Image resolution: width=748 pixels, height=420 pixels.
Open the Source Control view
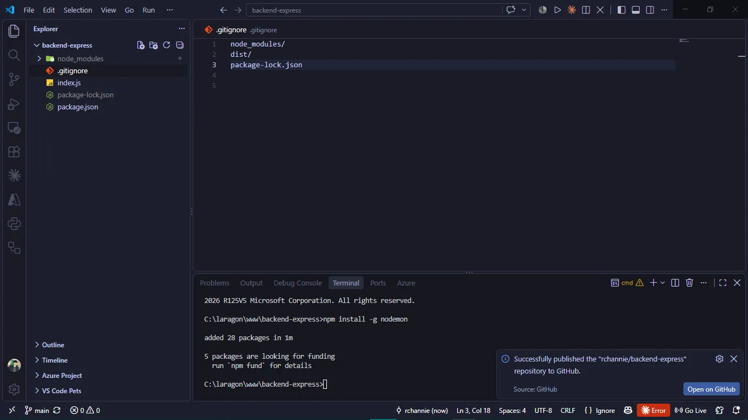14,79
